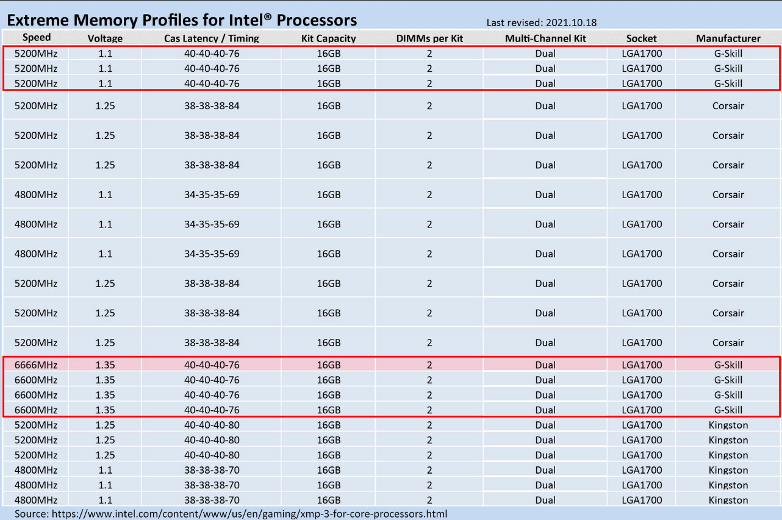Select the Voltage column header

105,38
